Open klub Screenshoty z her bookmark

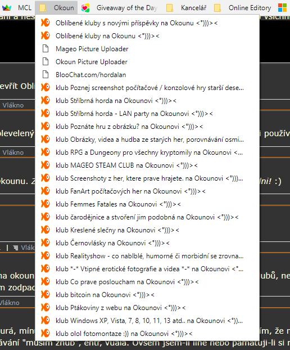pyautogui.click(x=147, y=178)
